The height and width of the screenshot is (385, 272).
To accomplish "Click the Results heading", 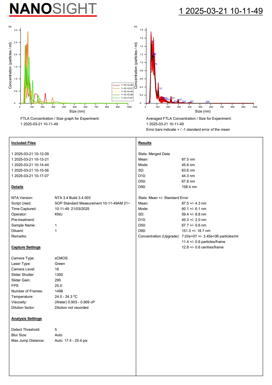I will (x=145, y=143).
